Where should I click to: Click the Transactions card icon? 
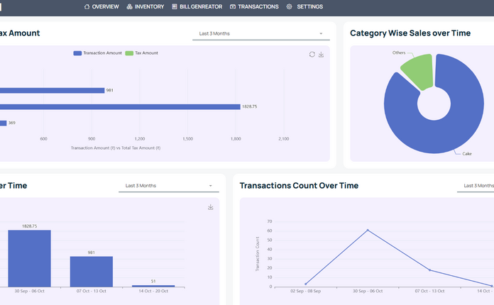click(233, 6)
